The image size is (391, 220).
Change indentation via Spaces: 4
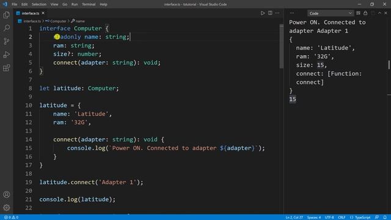(313, 218)
